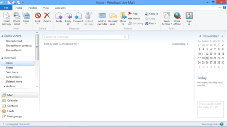227x127 pixels.
Task: Mark message as Junk
Action: 38,17
